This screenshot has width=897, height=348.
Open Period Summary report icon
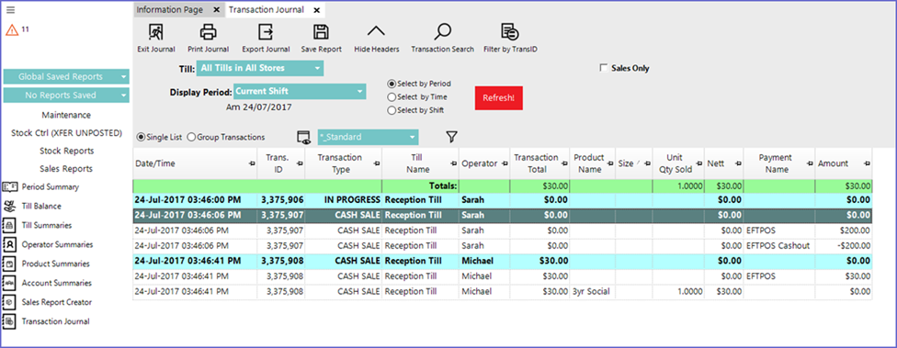click(9, 187)
